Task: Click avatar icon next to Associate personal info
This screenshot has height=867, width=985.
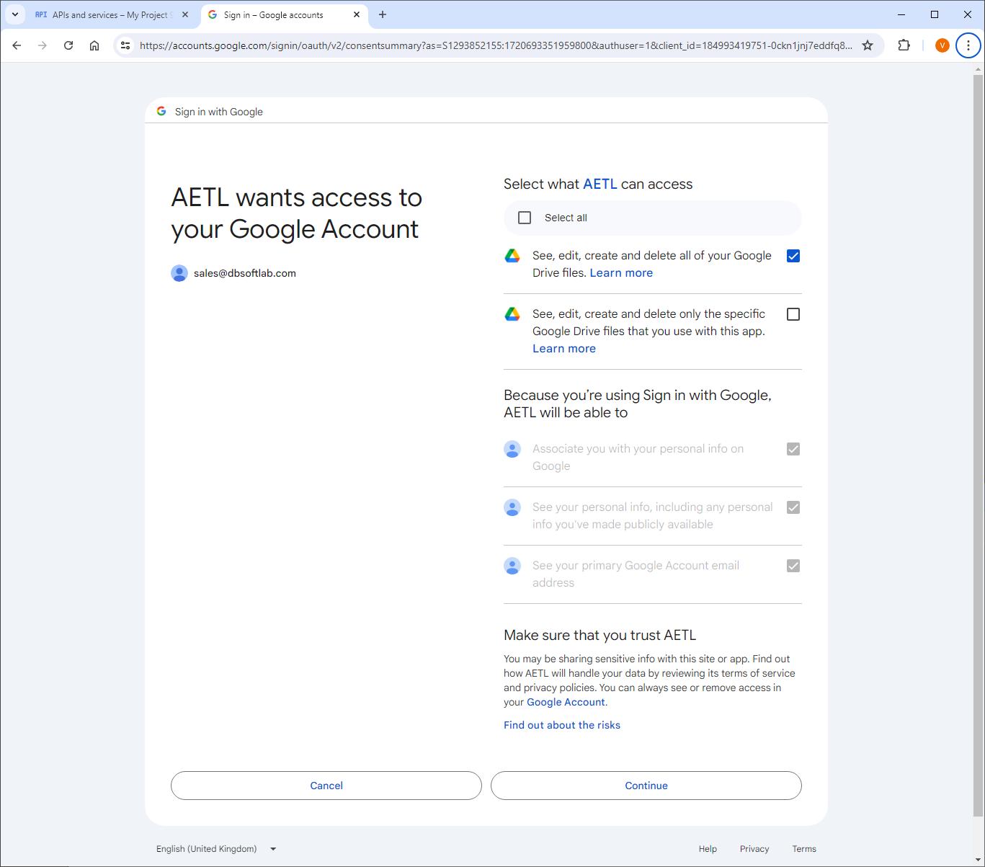Action: (512, 449)
